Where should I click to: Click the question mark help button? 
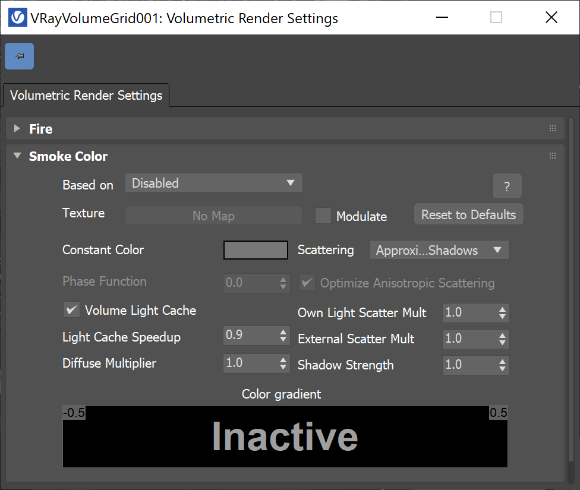507,186
